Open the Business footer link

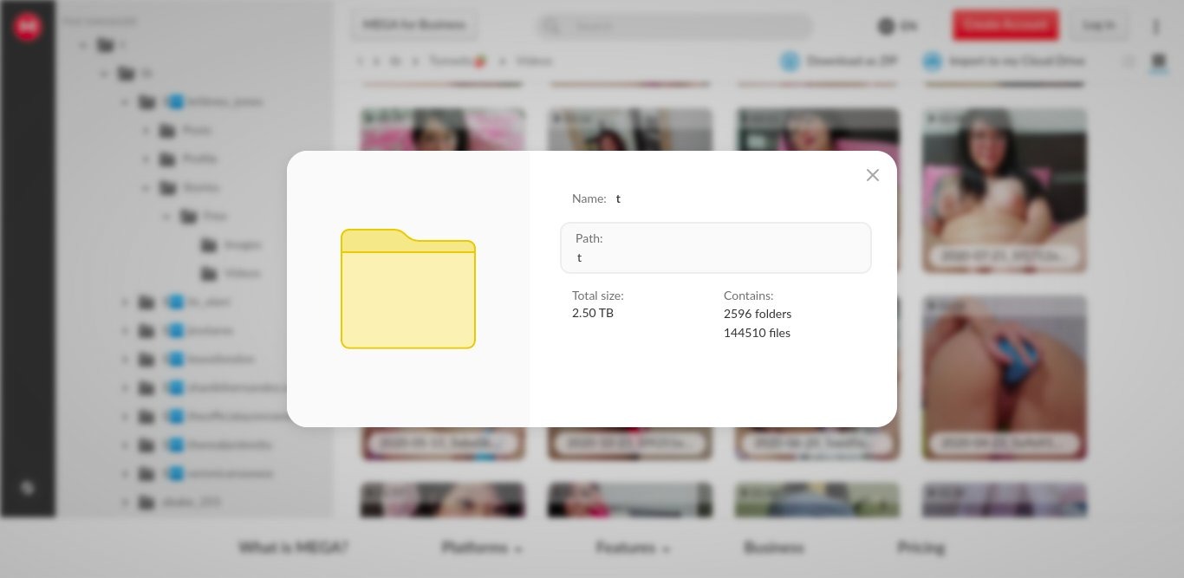[x=773, y=548]
